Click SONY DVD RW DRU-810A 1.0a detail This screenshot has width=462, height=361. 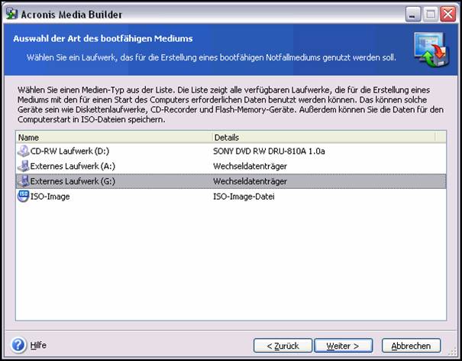[x=269, y=151]
